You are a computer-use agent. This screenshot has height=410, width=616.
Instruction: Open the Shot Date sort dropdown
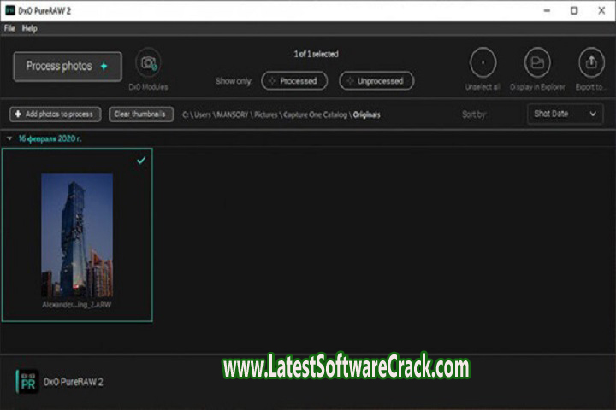point(565,114)
